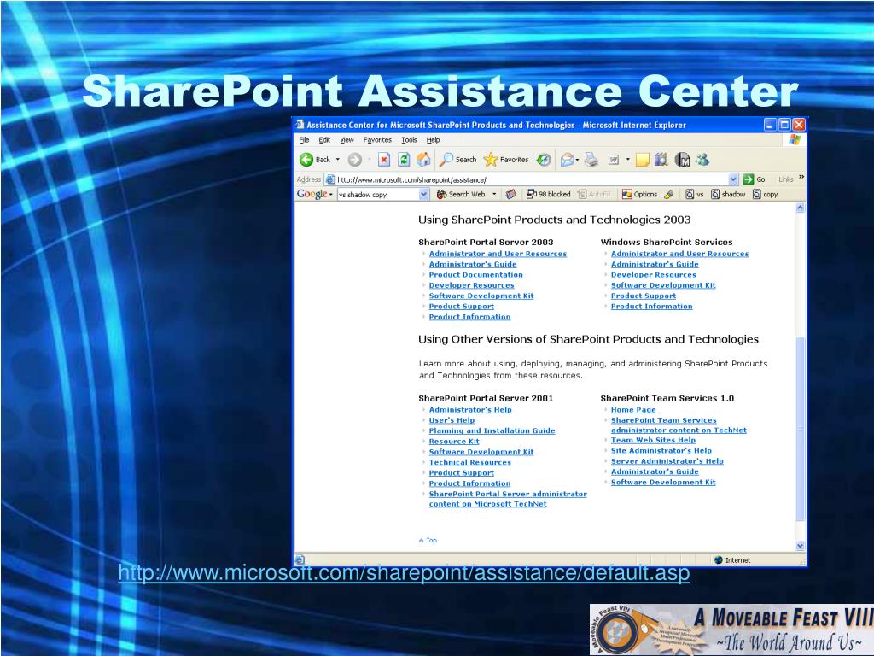The height and width of the screenshot is (656, 874).
Task: Click the page scrollbar up arrow
Action: 800,208
